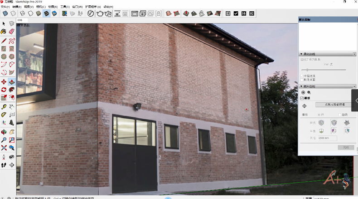Activate the Tape Measure tool

pos(4,106)
